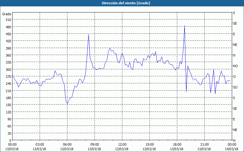This screenshot has height=152, width=244.
Task: Click the curve's 450 degree spike before 09:00
Action: [88, 34]
